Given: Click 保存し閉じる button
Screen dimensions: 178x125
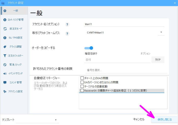Looking at the screenshot, I should (165, 120).
